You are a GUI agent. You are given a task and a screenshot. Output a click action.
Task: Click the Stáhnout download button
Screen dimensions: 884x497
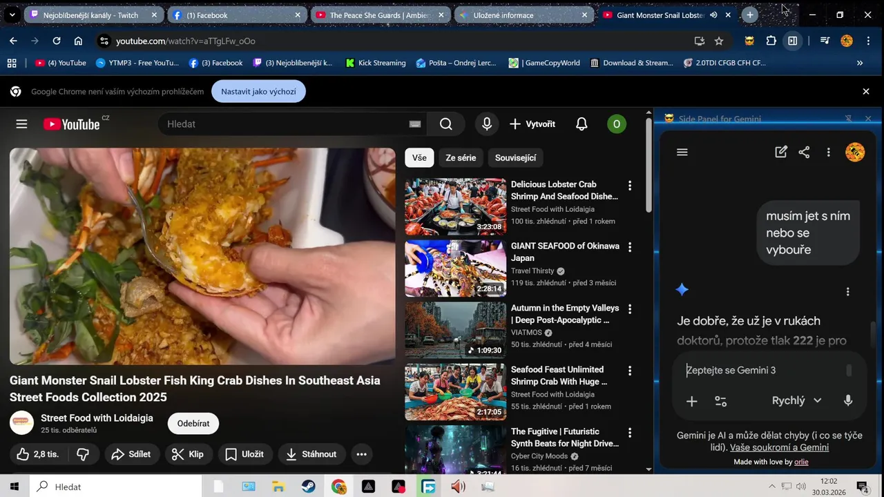tap(311, 454)
